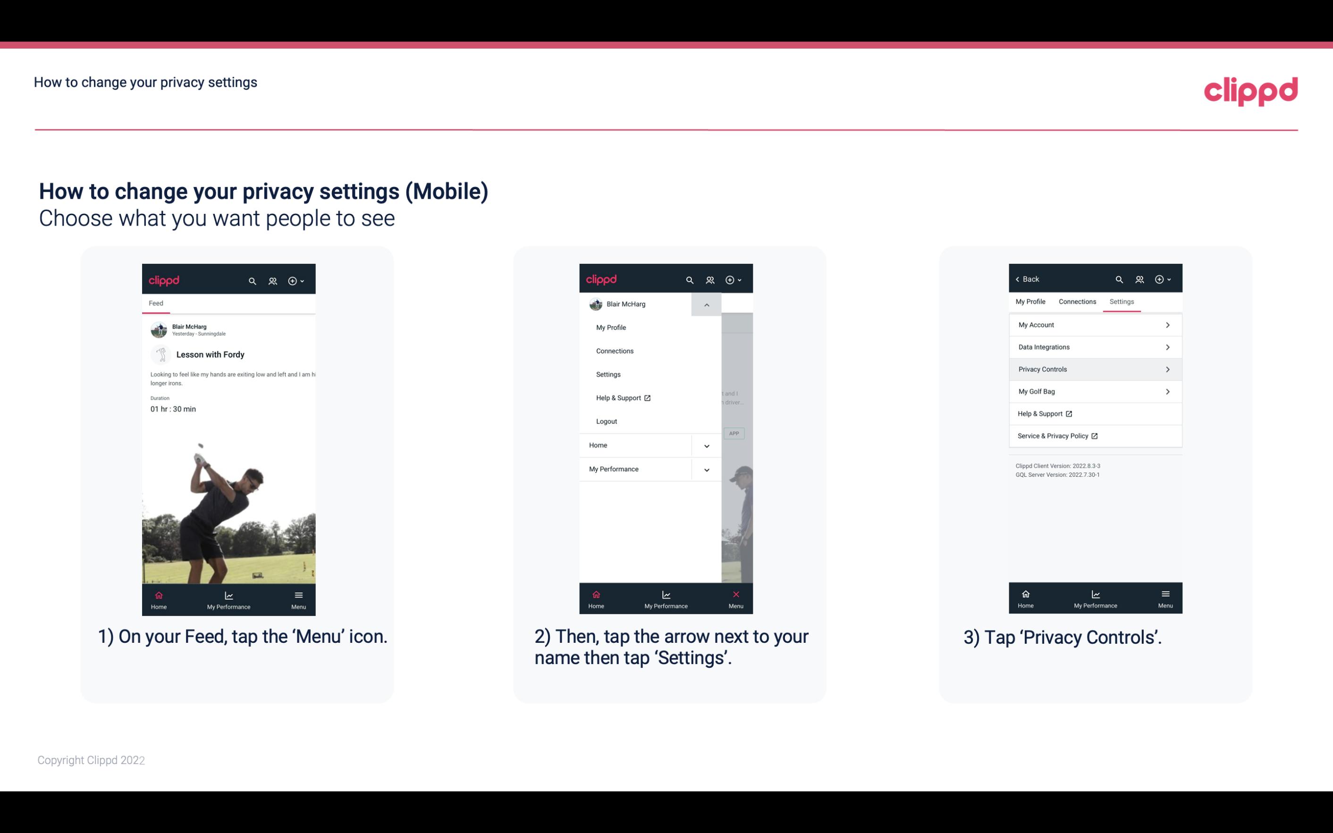Tap the Search icon in top bar

coord(253,280)
